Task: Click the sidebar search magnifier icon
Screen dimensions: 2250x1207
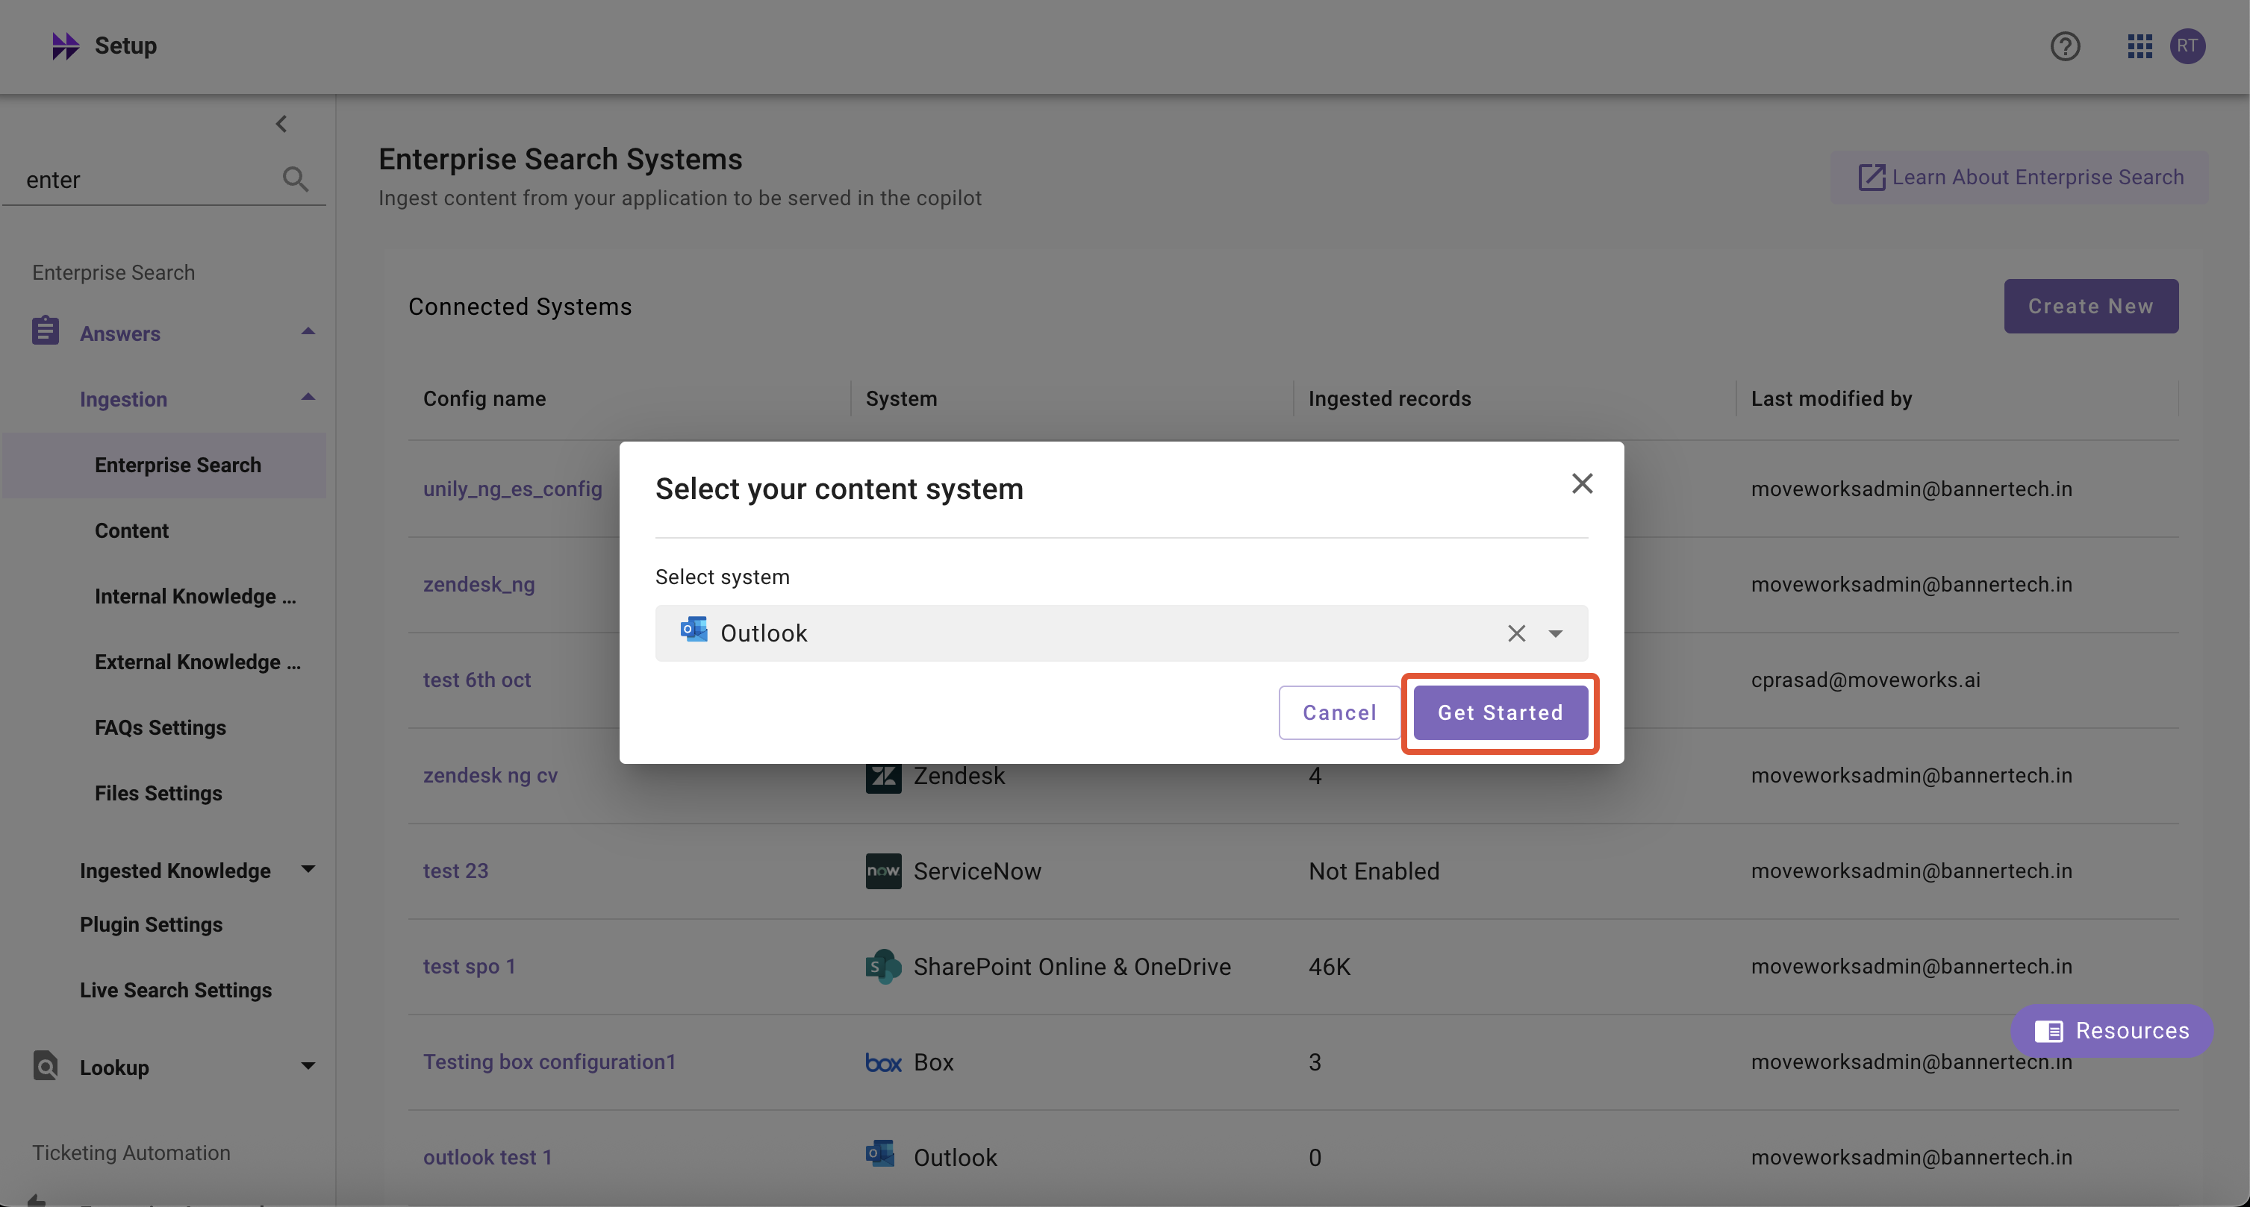Action: click(295, 179)
